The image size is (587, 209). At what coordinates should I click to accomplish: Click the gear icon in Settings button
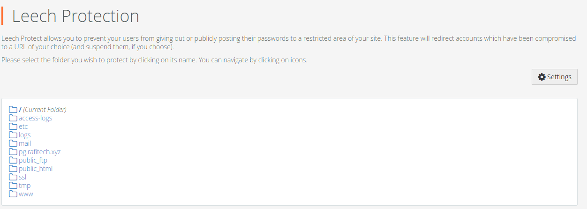tap(542, 77)
